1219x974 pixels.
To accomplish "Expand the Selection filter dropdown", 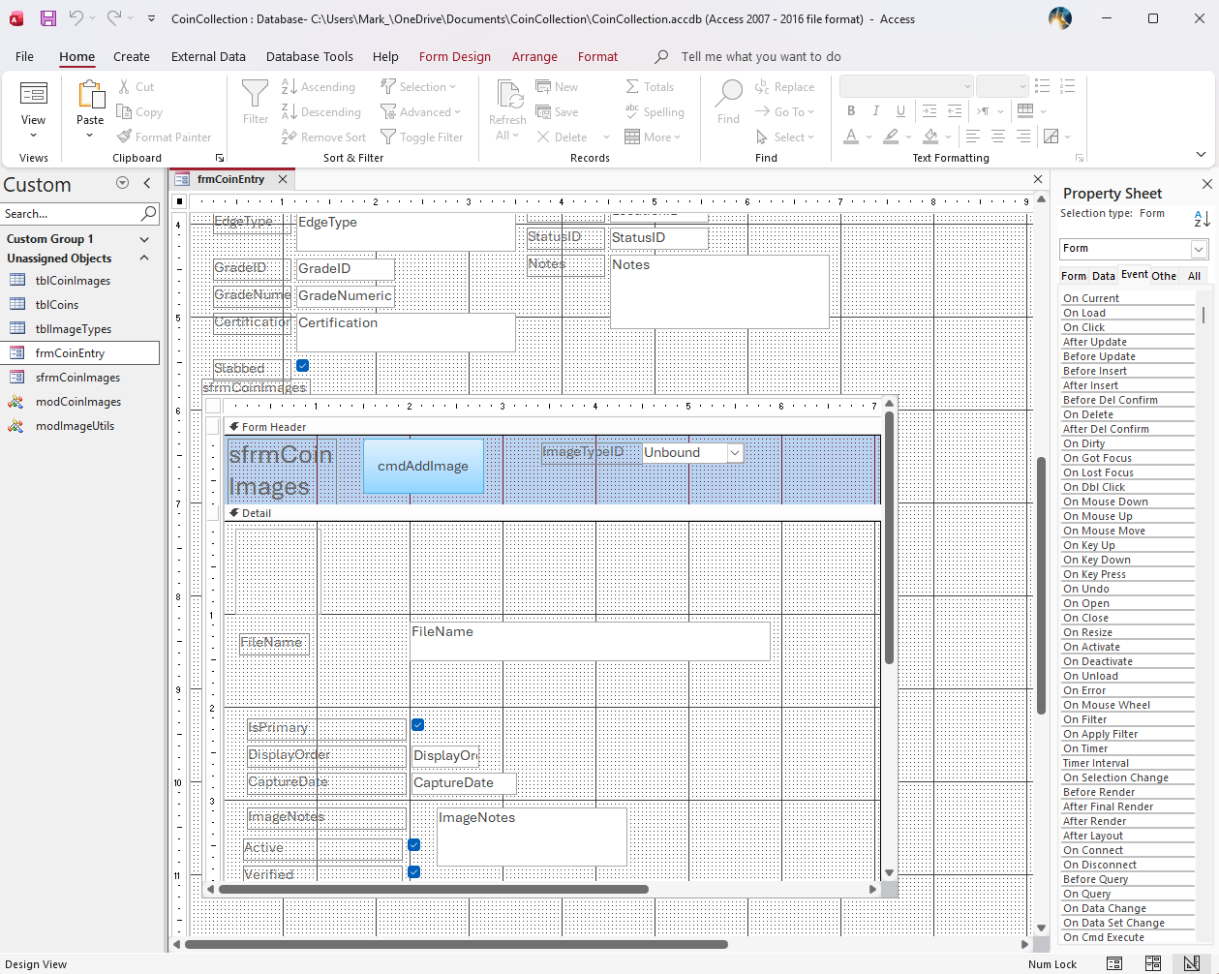I will (452, 87).
